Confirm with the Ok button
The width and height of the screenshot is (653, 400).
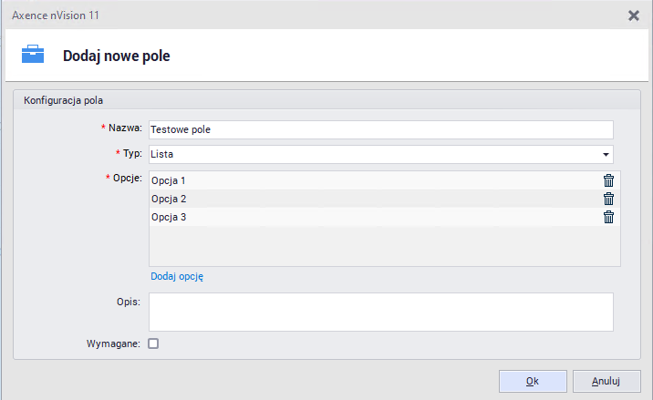(x=533, y=381)
